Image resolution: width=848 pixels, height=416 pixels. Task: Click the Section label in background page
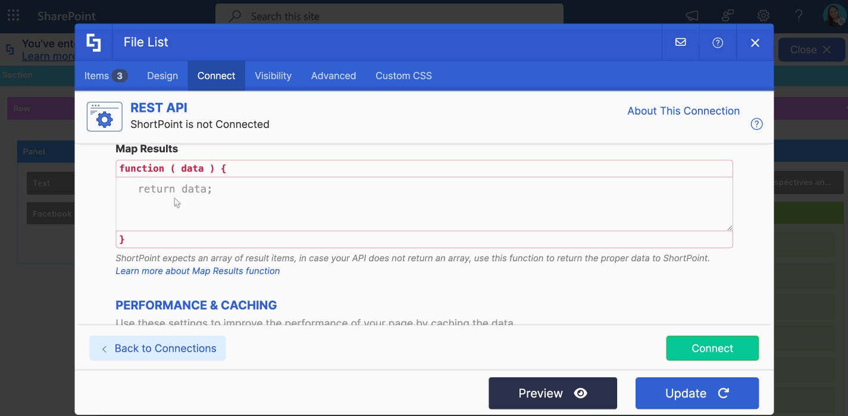point(17,75)
